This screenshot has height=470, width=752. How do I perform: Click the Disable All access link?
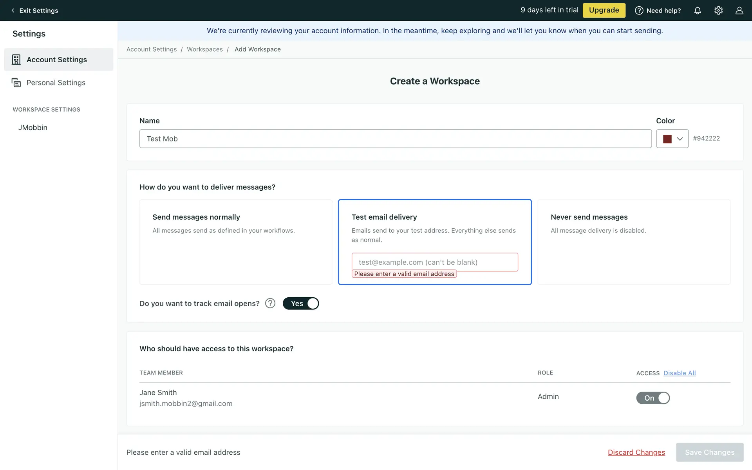coord(680,373)
